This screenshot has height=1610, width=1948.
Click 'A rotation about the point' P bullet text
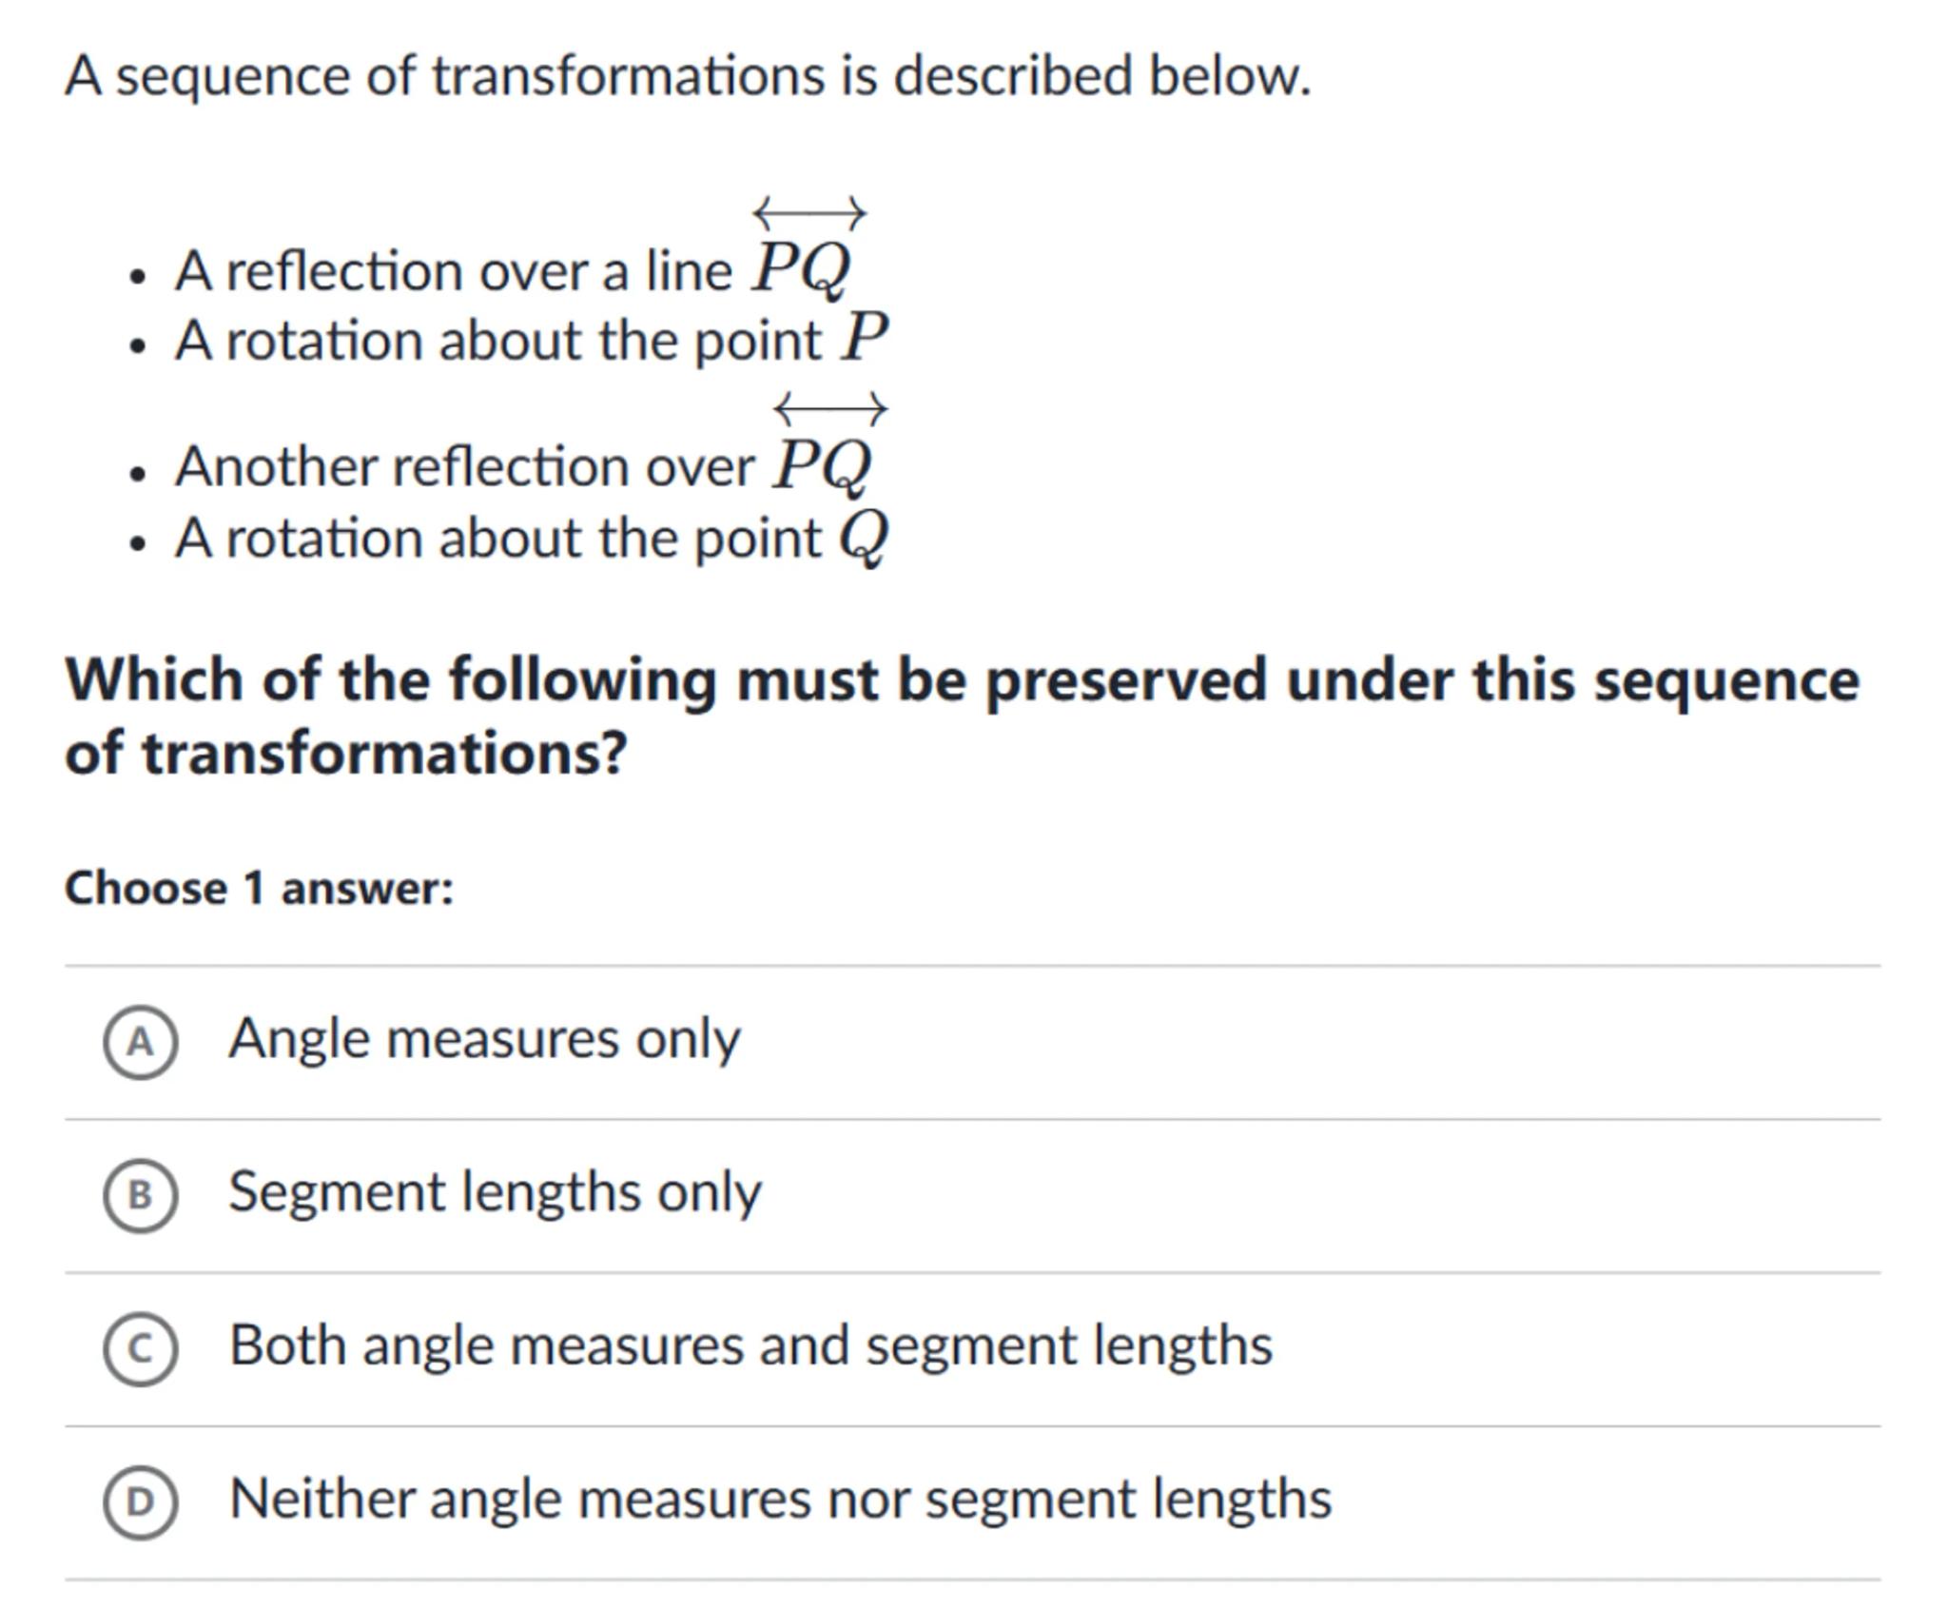(x=497, y=341)
